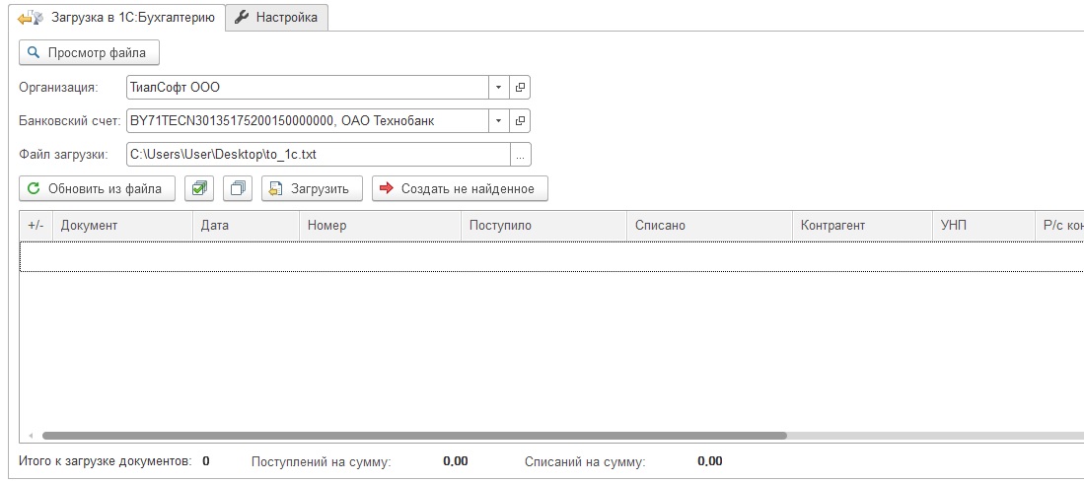Click Создать не найденное button
The image size is (1084, 483).
coord(459,188)
